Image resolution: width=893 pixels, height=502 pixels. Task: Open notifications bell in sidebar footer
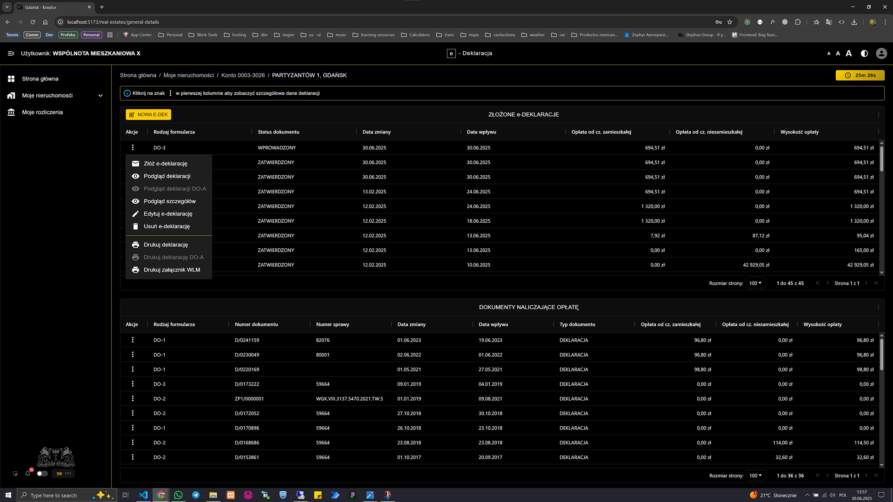click(28, 474)
